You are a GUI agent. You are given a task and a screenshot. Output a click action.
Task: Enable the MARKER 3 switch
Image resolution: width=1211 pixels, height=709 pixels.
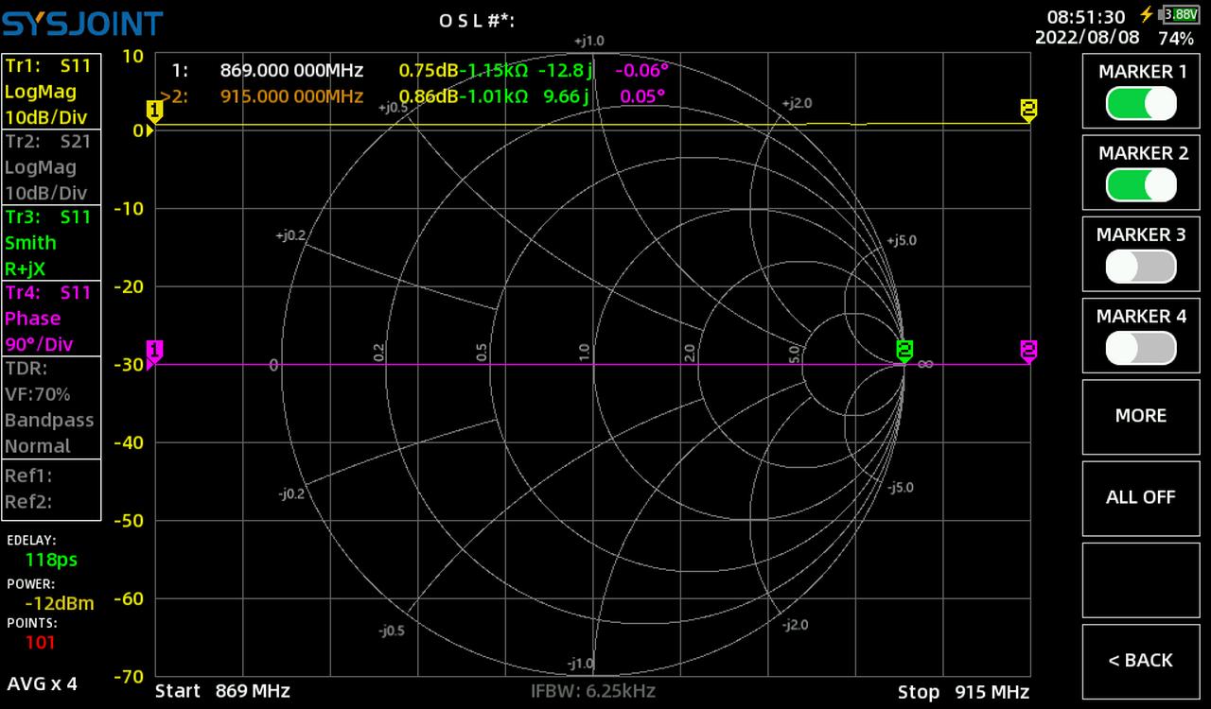click(x=1141, y=267)
